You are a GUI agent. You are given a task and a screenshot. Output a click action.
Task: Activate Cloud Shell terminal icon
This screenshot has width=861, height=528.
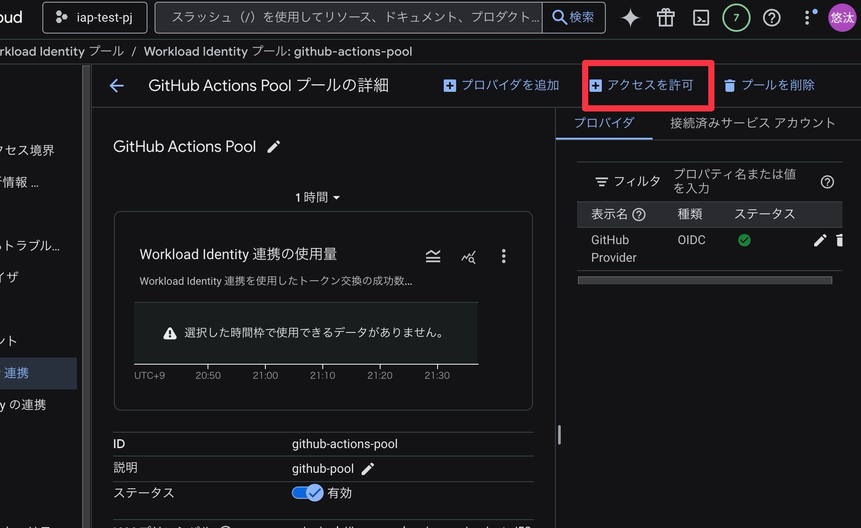(701, 18)
